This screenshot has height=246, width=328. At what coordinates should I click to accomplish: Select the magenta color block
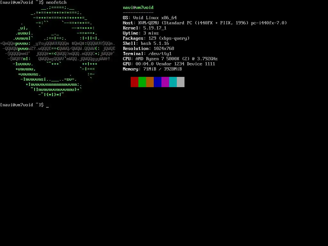(165, 82)
